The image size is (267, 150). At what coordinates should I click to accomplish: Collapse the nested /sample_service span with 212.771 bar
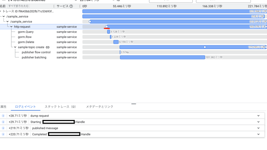tap(7, 22)
